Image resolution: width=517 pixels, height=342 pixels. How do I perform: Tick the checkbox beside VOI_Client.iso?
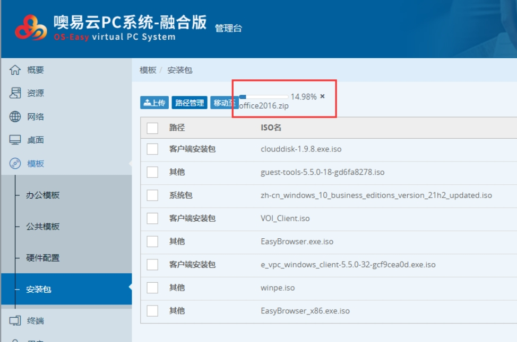[x=152, y=219]
